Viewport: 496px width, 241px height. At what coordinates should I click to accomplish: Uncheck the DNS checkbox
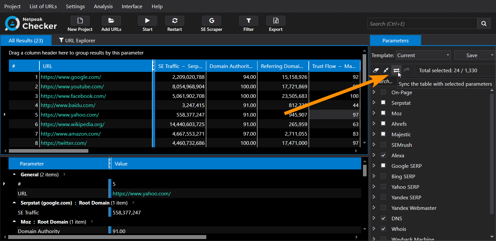[x=383, y=218]
